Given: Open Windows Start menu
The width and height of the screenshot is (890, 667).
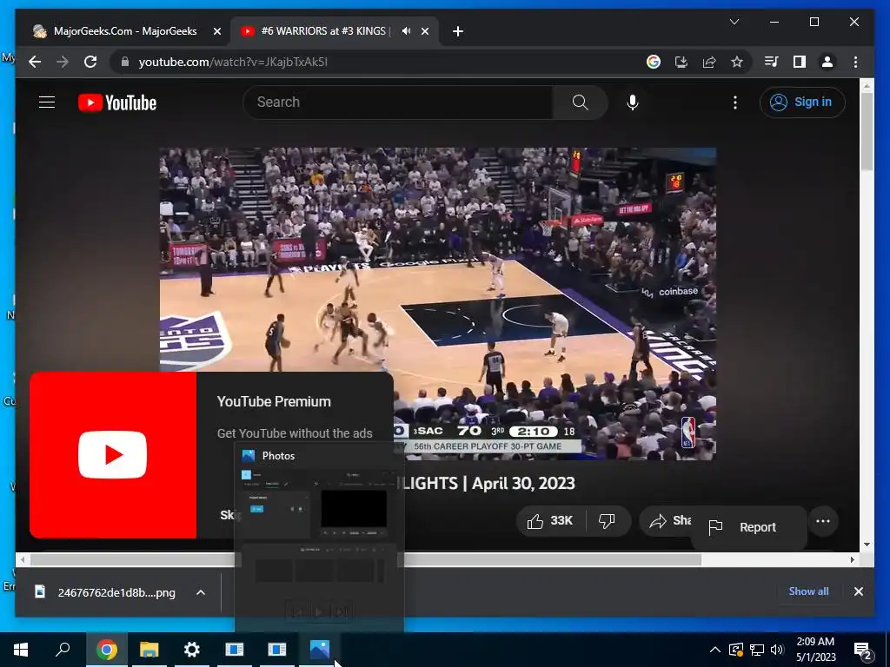Looking at the screenshot, I should (21, 650).
